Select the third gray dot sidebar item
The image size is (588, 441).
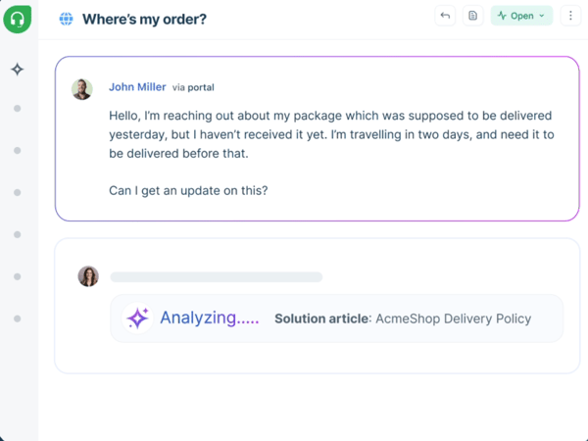click(18, 193)
